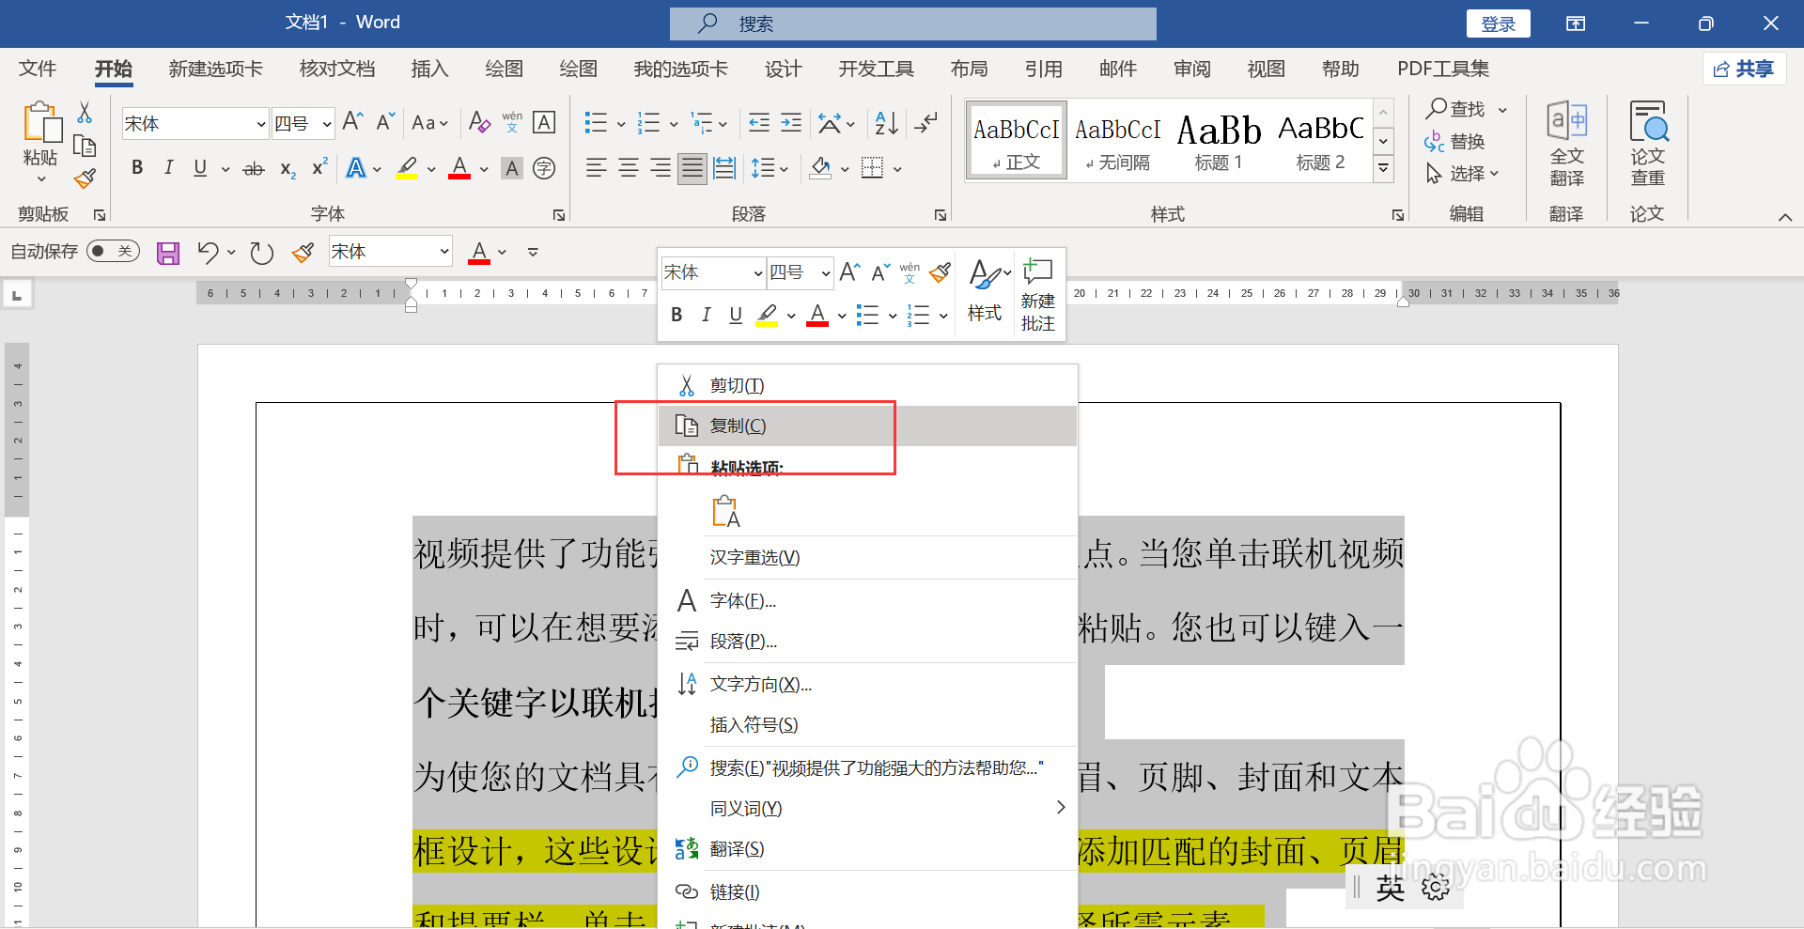
Task: Click the Select 选择 button in editing group
Action: (1462, 174)
